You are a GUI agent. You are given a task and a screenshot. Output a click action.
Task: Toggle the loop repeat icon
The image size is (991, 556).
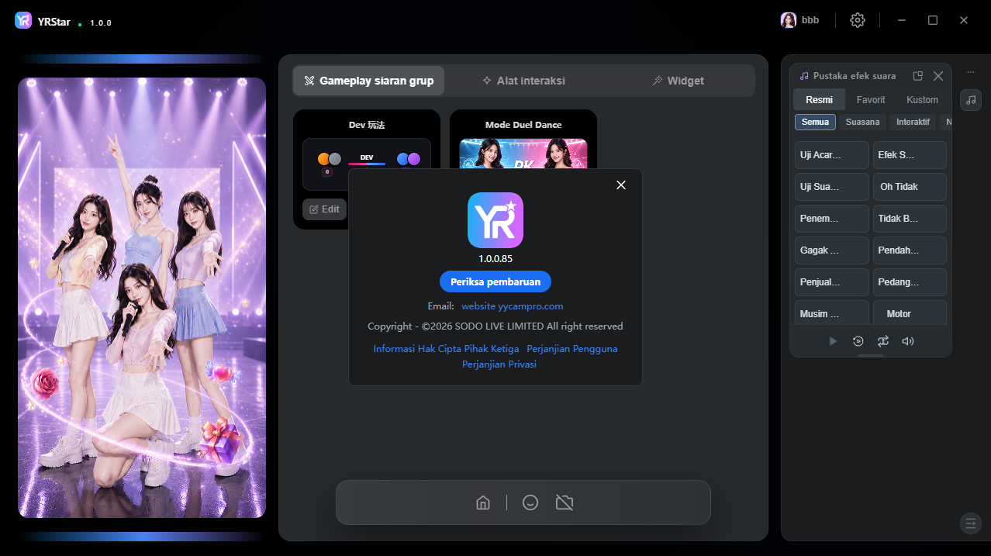click(x=882, y=341)
